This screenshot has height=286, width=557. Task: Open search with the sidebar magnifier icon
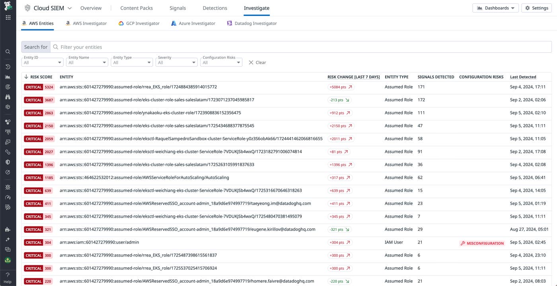point(8,51)
